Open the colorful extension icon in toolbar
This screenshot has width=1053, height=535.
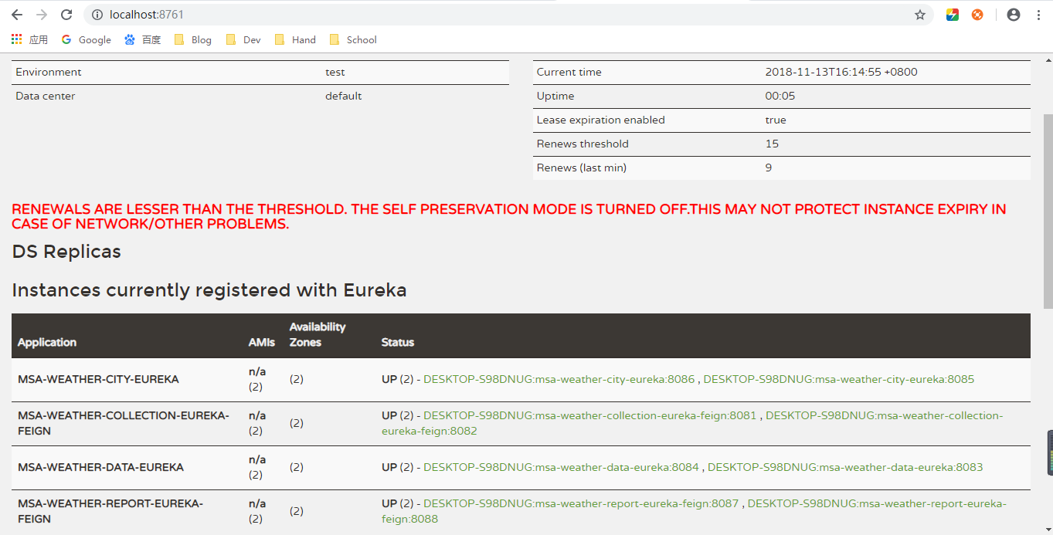pos(953,15)
